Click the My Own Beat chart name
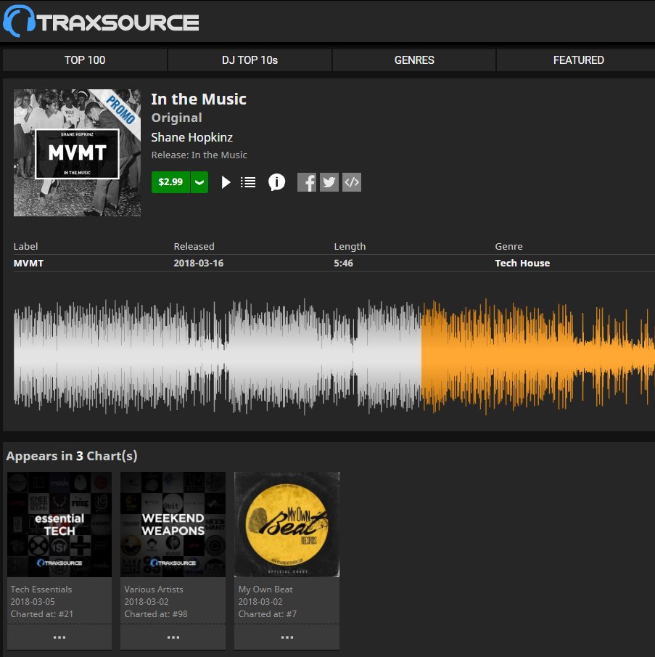This screenshot has width=655, height=657. pos(265,589)
